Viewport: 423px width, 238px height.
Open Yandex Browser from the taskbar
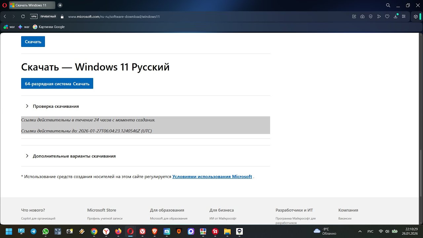click(x=106, y=231)
